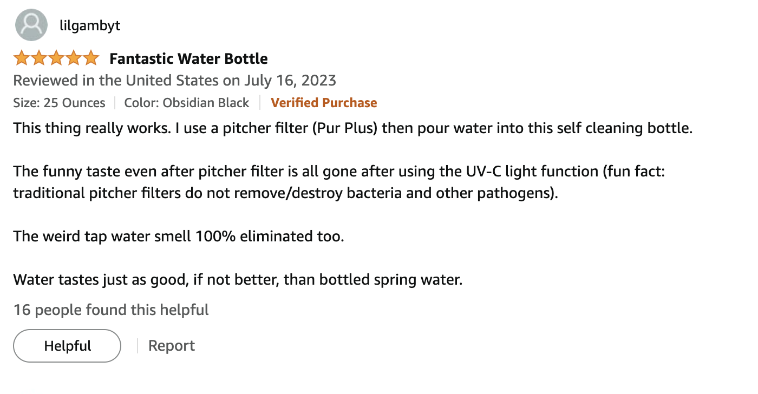Click the fourth rating star
The height and width of the screenshot is (394, 758).
point(74,58)
